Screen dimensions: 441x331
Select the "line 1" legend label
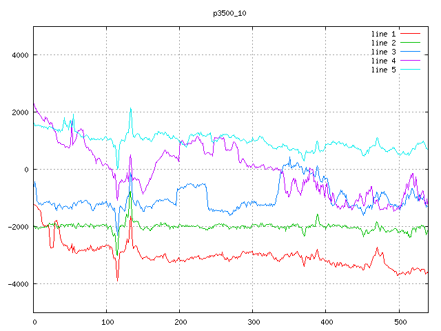coord(383,33)
